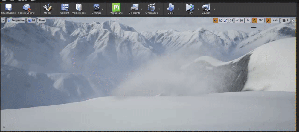Open the Help menu
This screenshot has height=132, width=299.
pyautogui.click(x=33, y=1)
